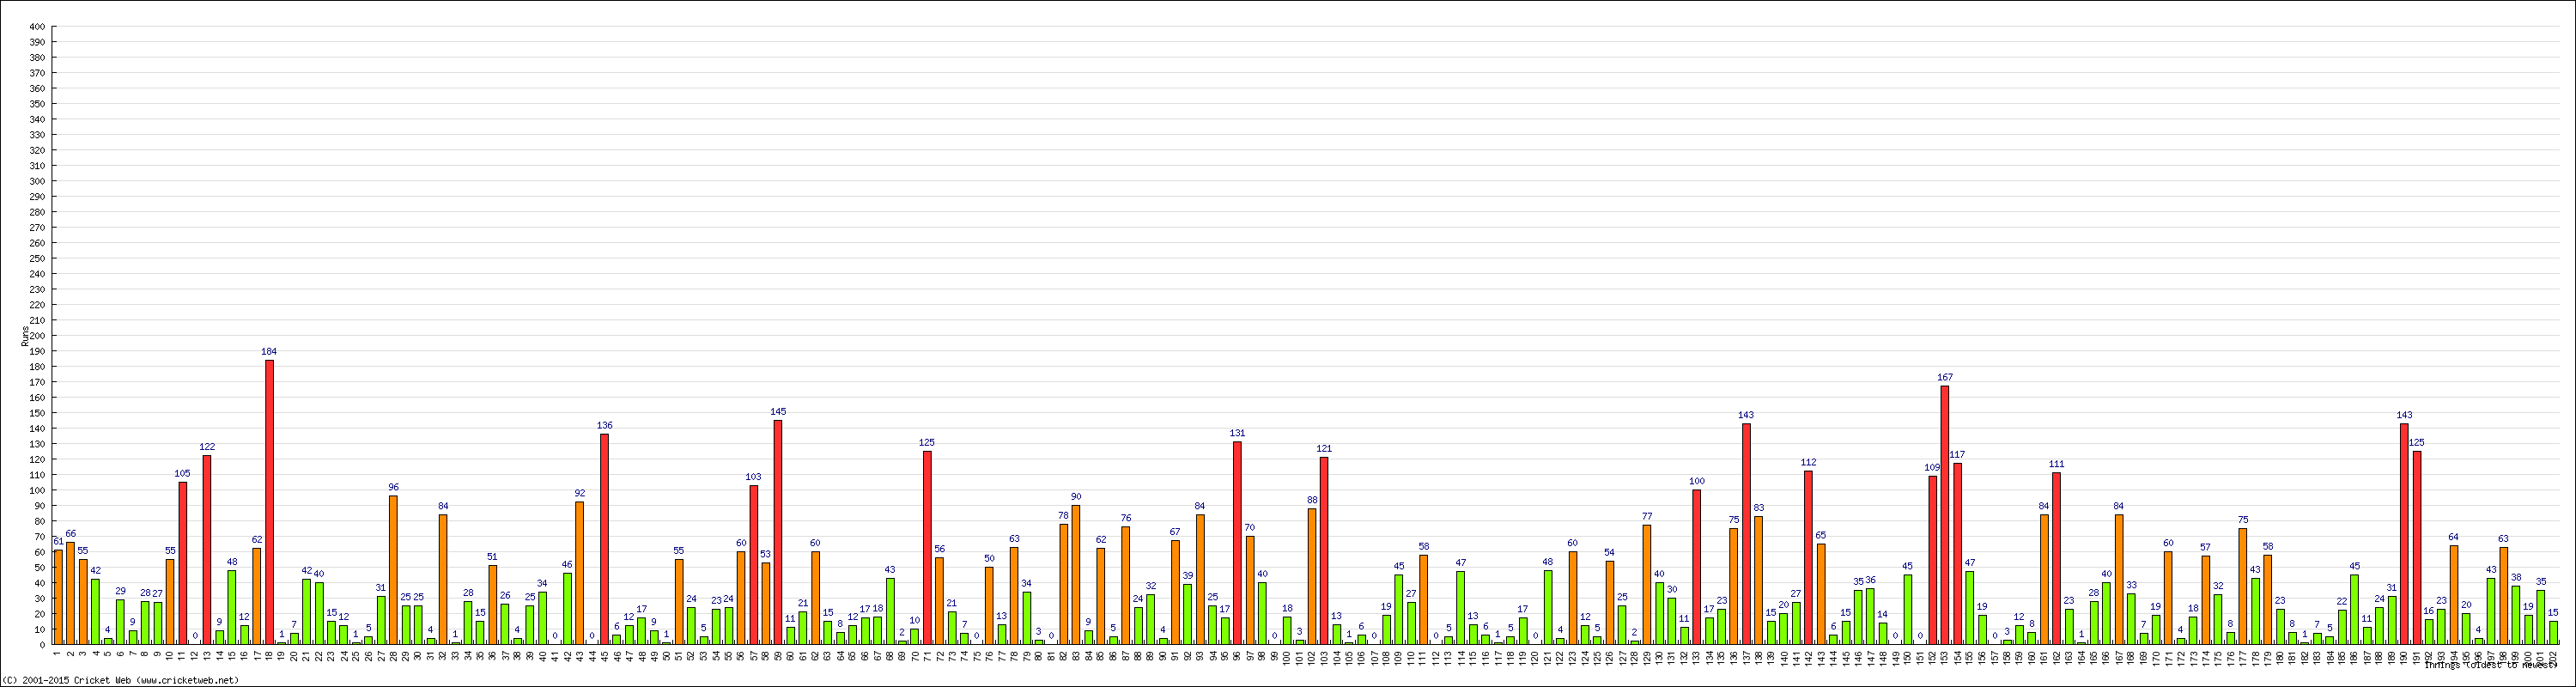Click the red bar labeled 145

tap(778, 532)
